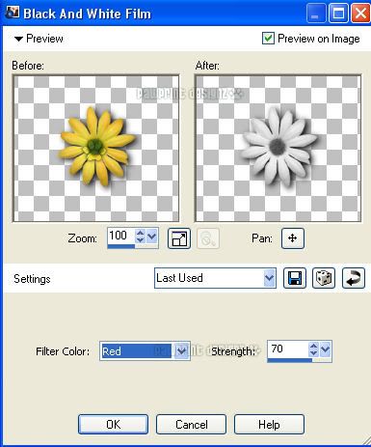This screenshot has width=371, height=447.
Task: Toggle the Preview on Image checkbox
Action: pos(268,39)
